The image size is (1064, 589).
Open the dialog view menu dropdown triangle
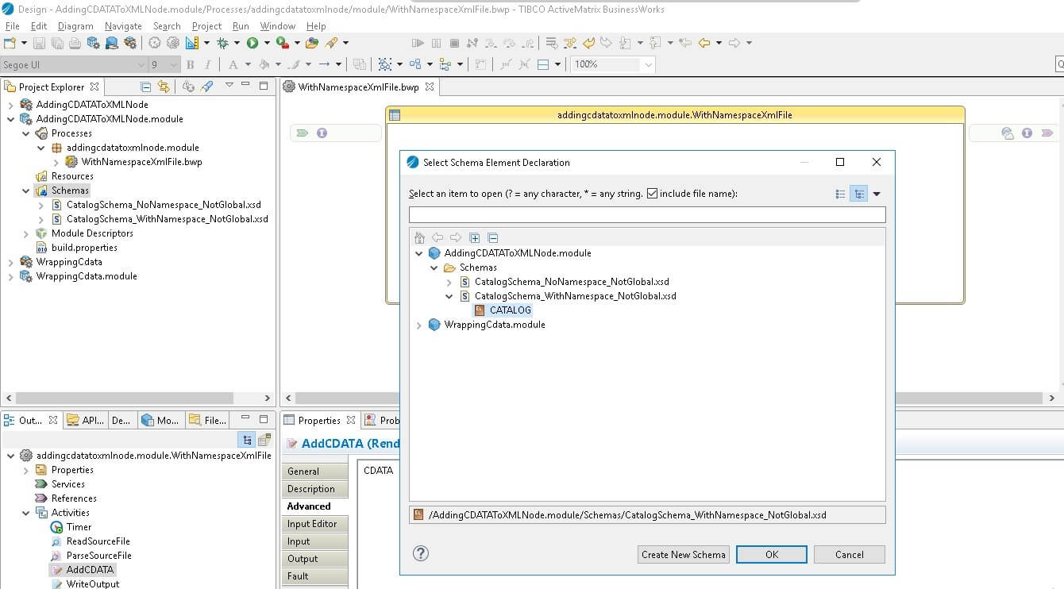point(877,194)
